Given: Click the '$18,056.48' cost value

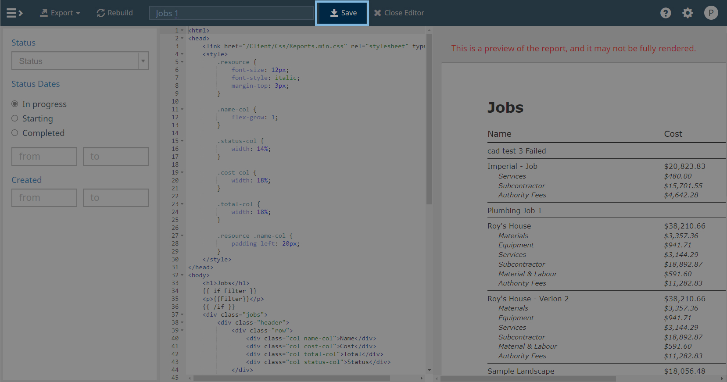Looking at the screenshot, I should (684, 371).
